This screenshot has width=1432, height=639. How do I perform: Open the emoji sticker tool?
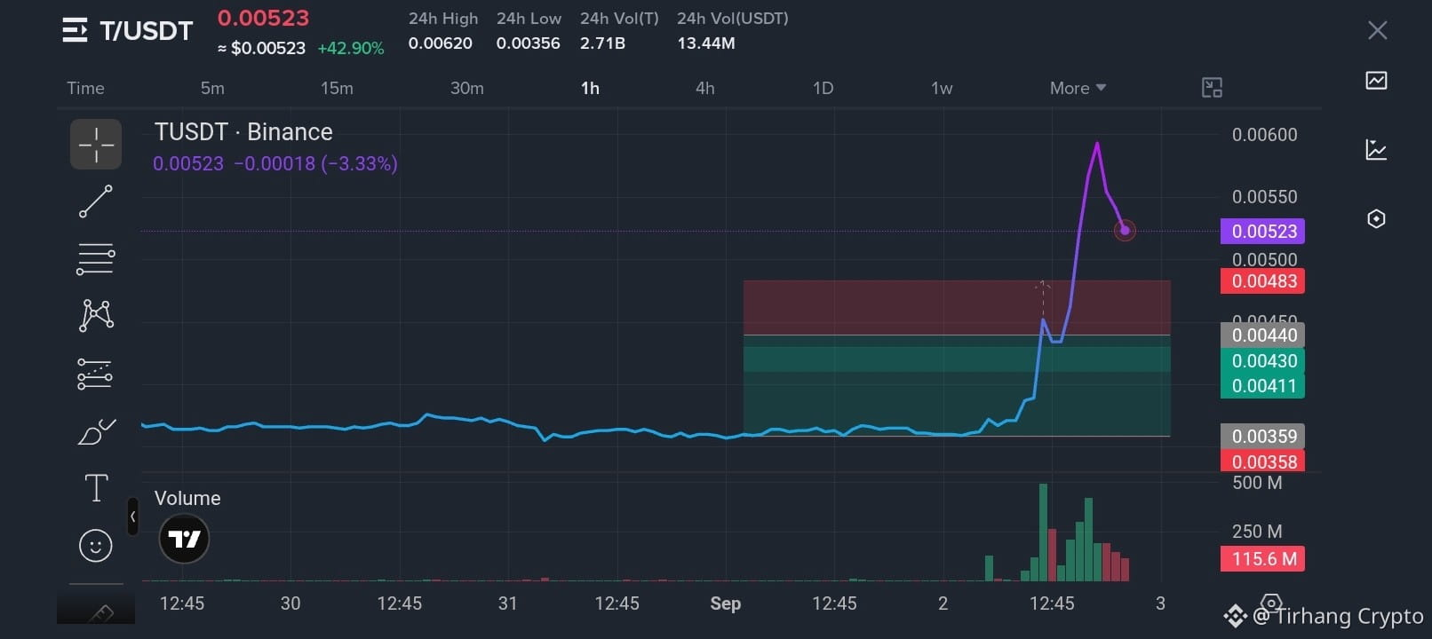click(96, 545)
